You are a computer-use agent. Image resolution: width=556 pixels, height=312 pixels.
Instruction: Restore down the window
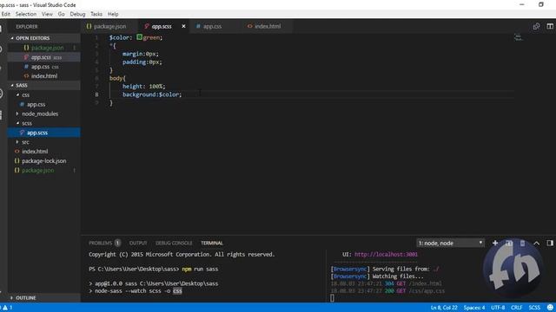[540, 4]
